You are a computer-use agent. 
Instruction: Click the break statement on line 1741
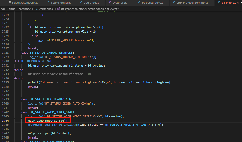tap(33, 108)
